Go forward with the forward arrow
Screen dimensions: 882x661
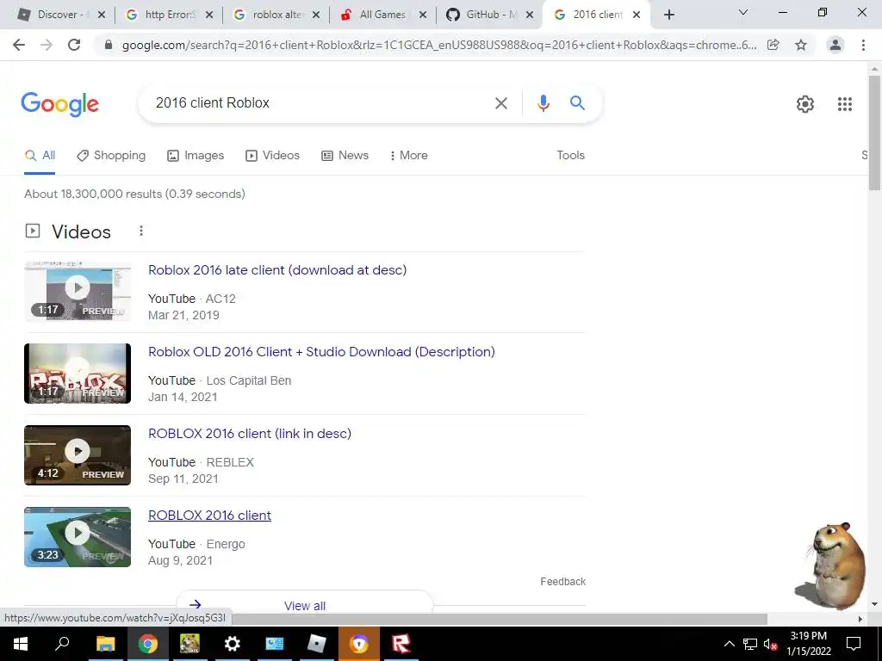pyautogui.click(x=47, y=45)
